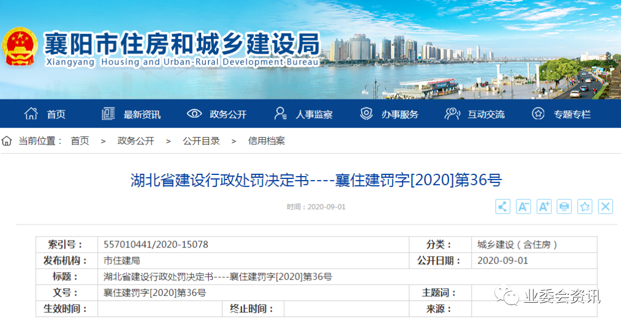
Task: Go to 公开目录 breadcrumb link
Action: click(x=201, y=141)
